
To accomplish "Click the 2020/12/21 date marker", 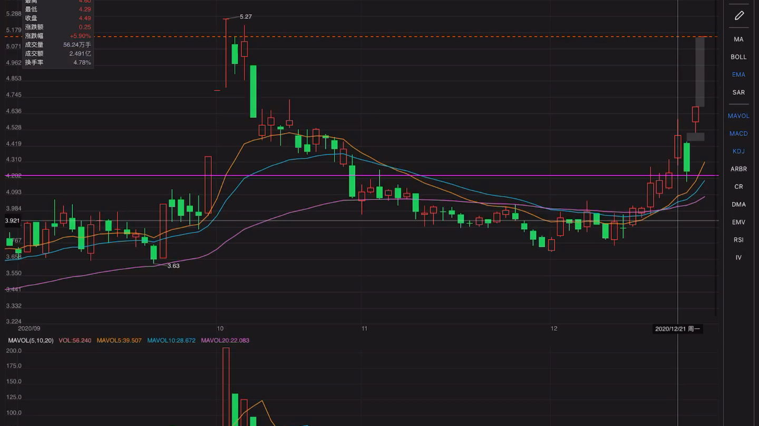I will pos(677,329).
